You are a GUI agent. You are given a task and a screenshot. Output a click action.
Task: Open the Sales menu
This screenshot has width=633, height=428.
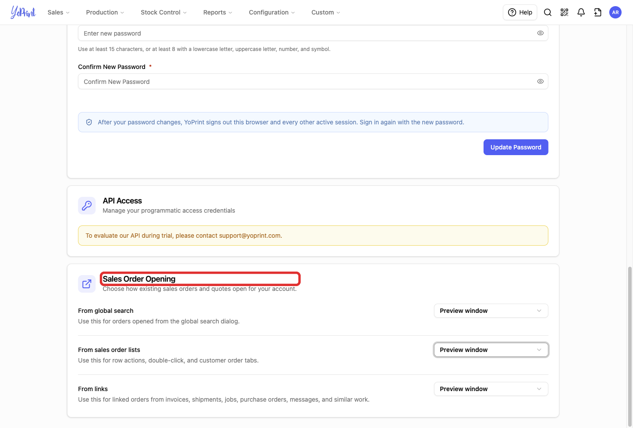58,12
